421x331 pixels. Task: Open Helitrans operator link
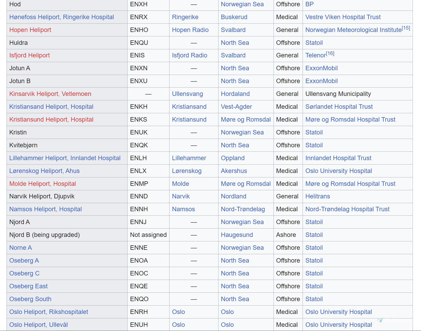[318, 196]
